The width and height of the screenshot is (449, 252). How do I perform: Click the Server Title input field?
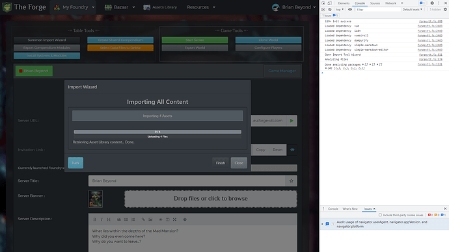pyautogui.click(x=187, y=181)
